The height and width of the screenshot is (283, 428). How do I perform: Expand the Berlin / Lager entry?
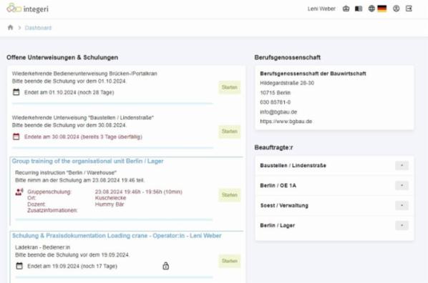click(402, 226)
